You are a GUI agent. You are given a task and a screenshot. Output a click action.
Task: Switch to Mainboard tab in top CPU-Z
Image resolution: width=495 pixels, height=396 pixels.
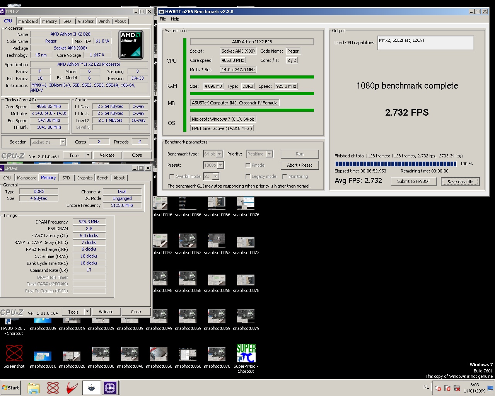(28, 21)
